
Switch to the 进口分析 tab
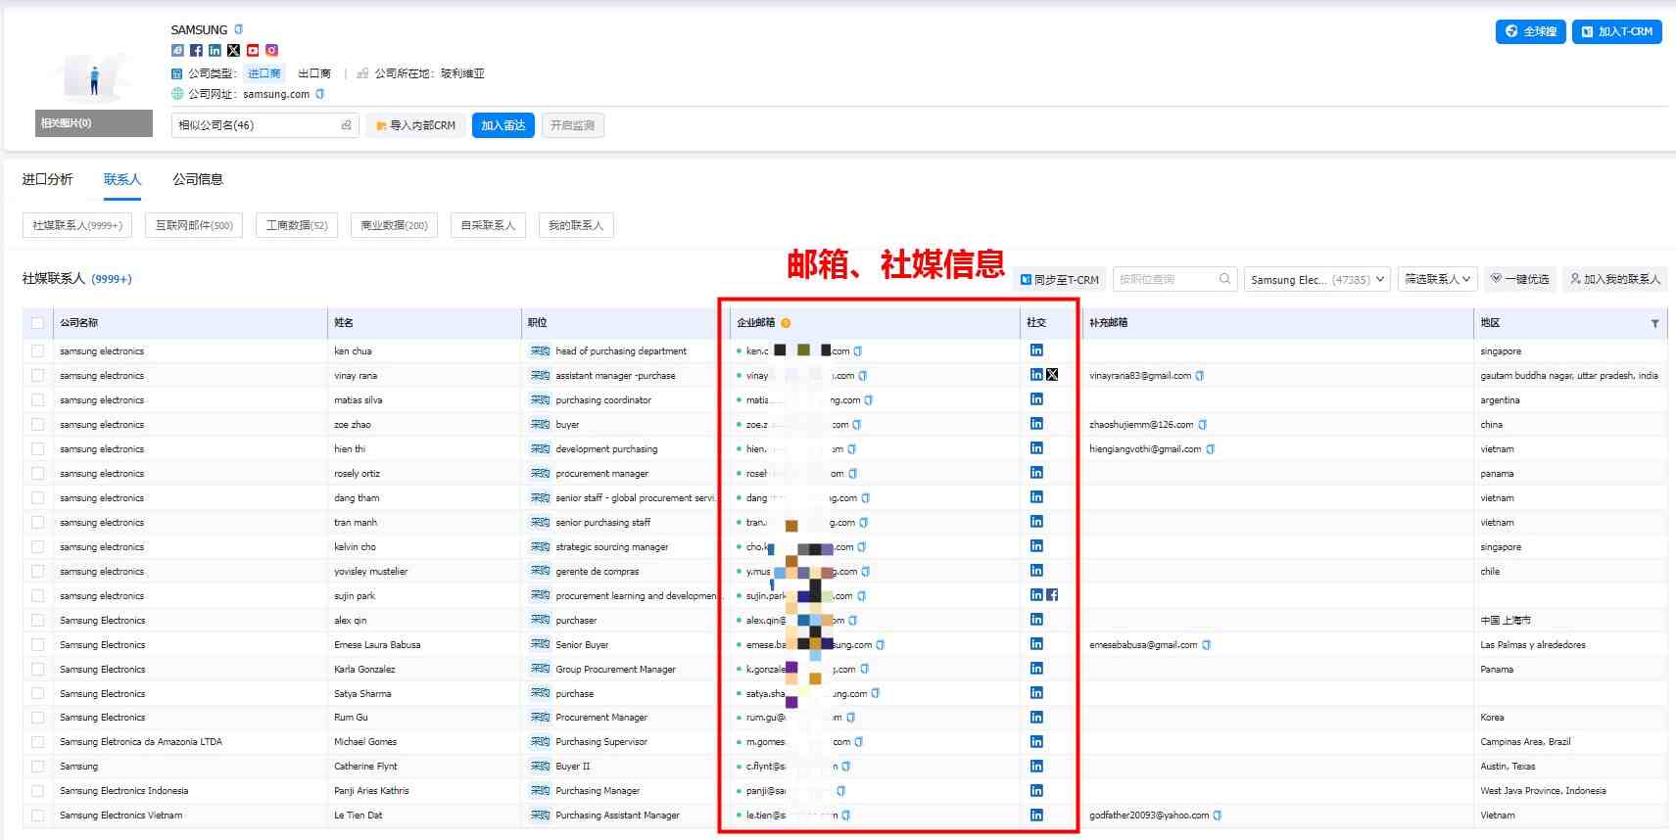pyautogui.click(x=47, y=179)
